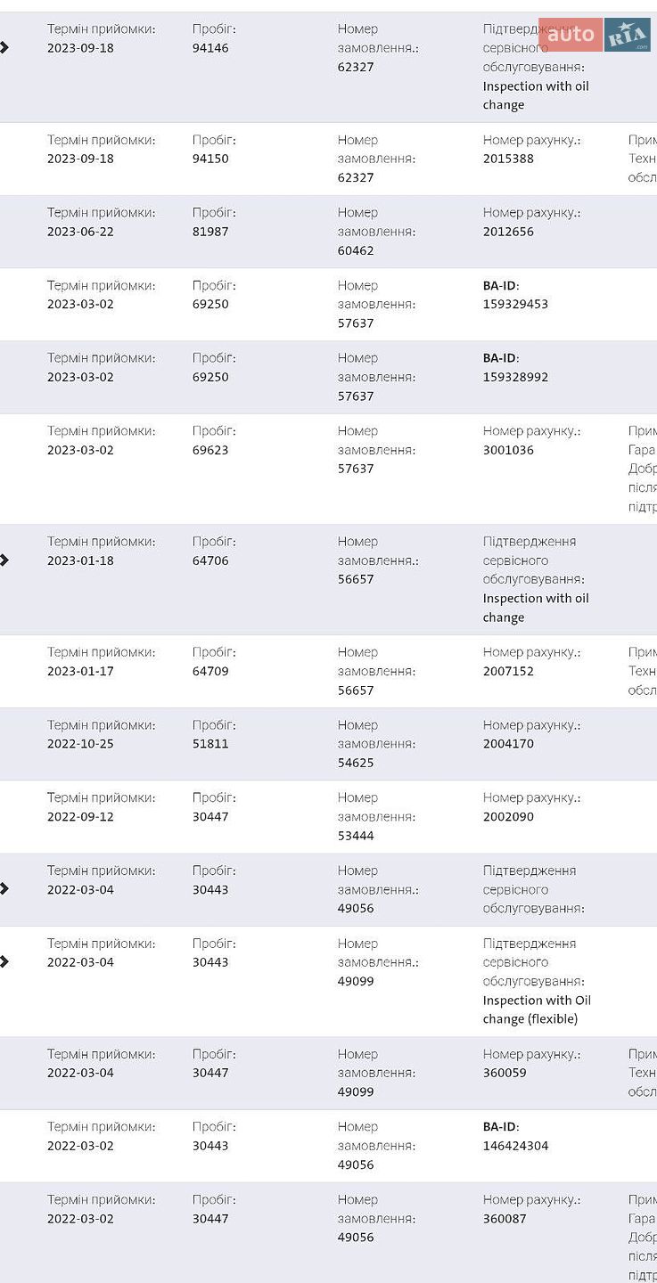The width and height of the screenshot is (657, 1283).
Task: Click BA-ID 159328992 value
Action: 515,377
